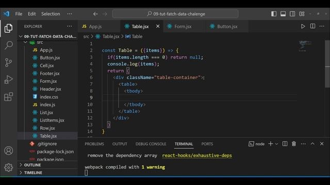
Task: Open Row.jsx in the Explorer
Action: (x=48, y=128)
